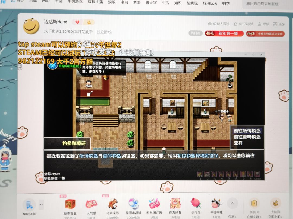This screenshot has width=293, height=219.
Task: Click game hotbar slot 2 item
Action: pos(207,174)
